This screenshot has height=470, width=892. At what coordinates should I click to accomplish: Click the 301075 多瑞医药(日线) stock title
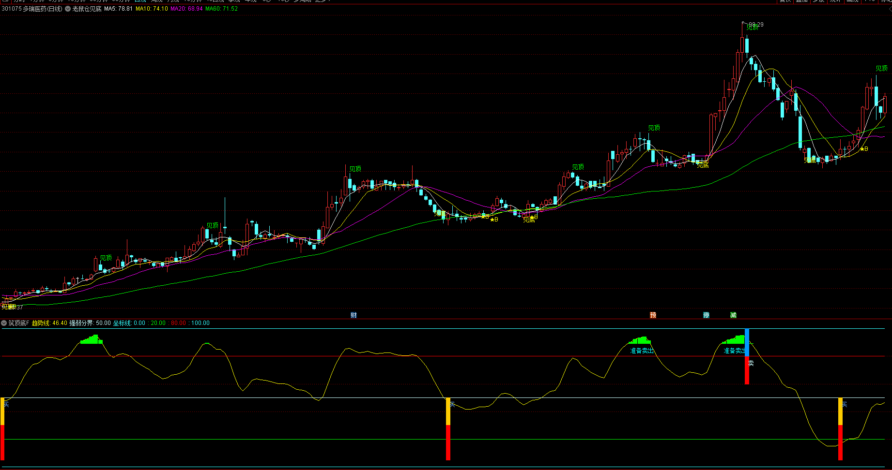pos(32,9)
